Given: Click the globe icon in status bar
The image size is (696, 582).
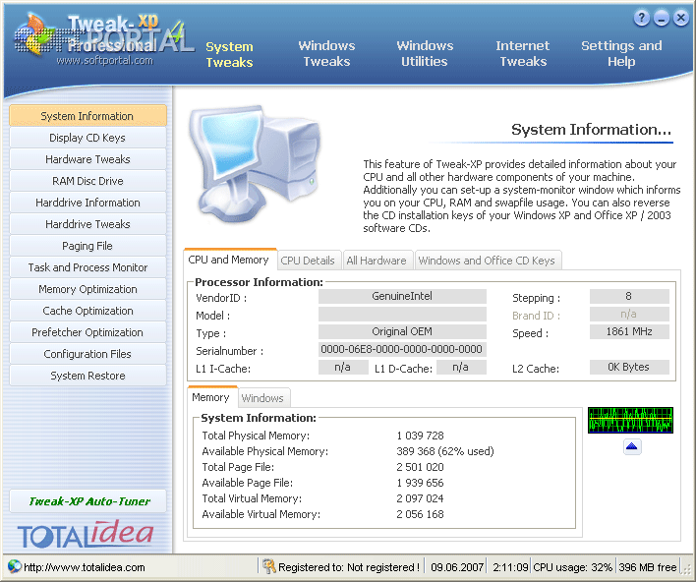Looking at the screenshot, I should coord(15,566).
